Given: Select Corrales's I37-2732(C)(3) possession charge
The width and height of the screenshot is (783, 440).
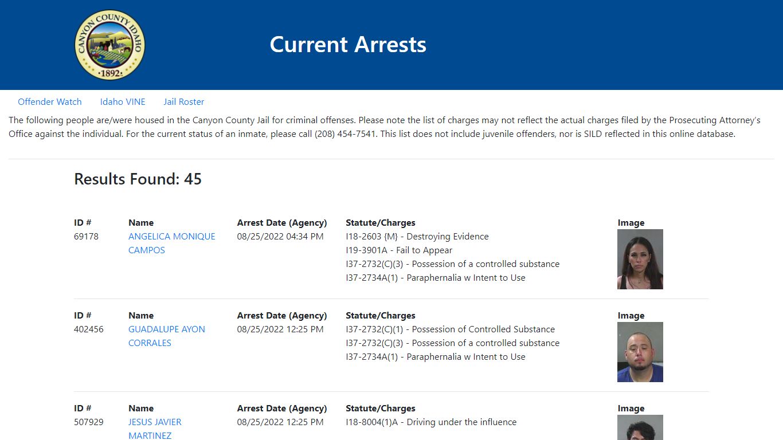Looking at the screenshot, I should click(453, 343).
